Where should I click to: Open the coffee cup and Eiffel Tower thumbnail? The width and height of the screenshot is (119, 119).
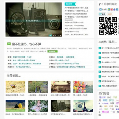pos(83,106)
